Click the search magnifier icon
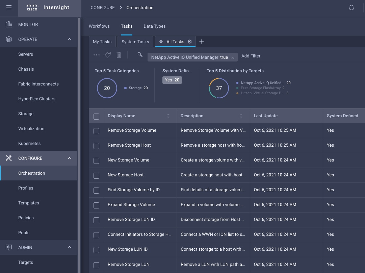The width and height of the screenshot is (365, 273). [140, 54]
